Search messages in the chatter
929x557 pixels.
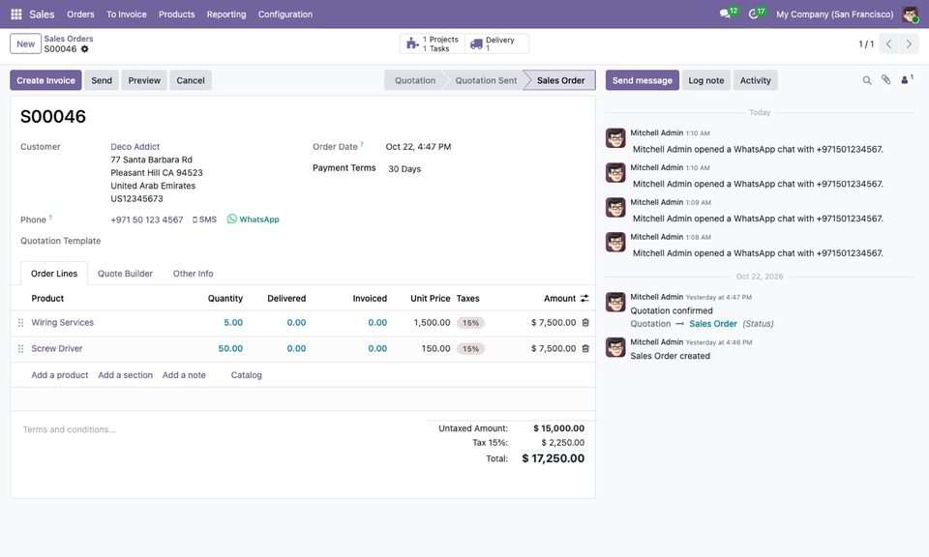tap(867, 80)
